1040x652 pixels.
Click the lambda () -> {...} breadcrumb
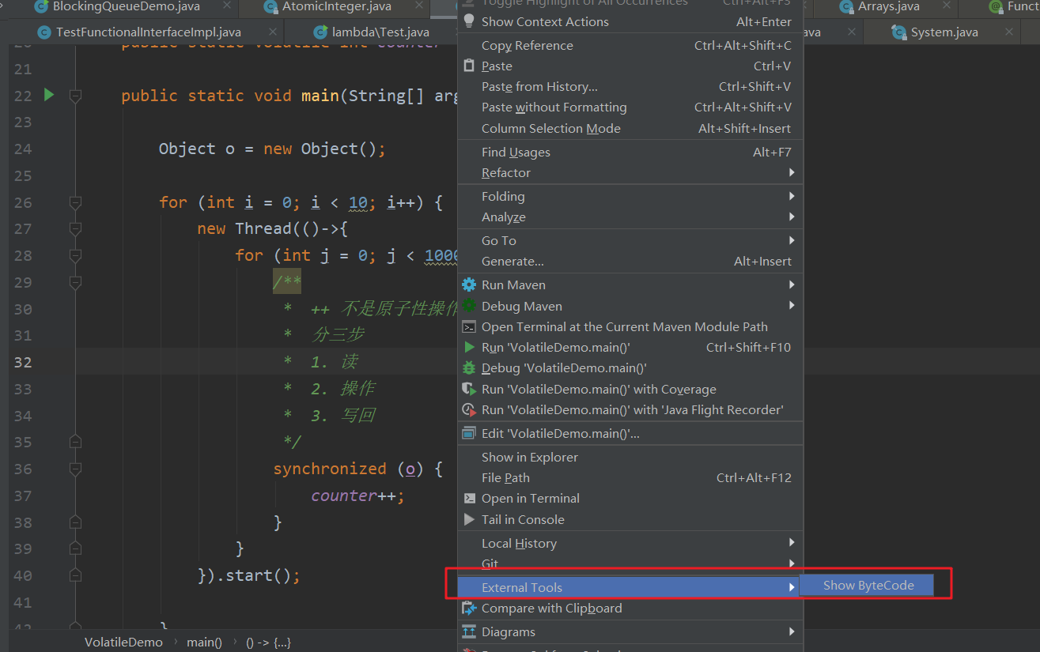tap(268, 642)
